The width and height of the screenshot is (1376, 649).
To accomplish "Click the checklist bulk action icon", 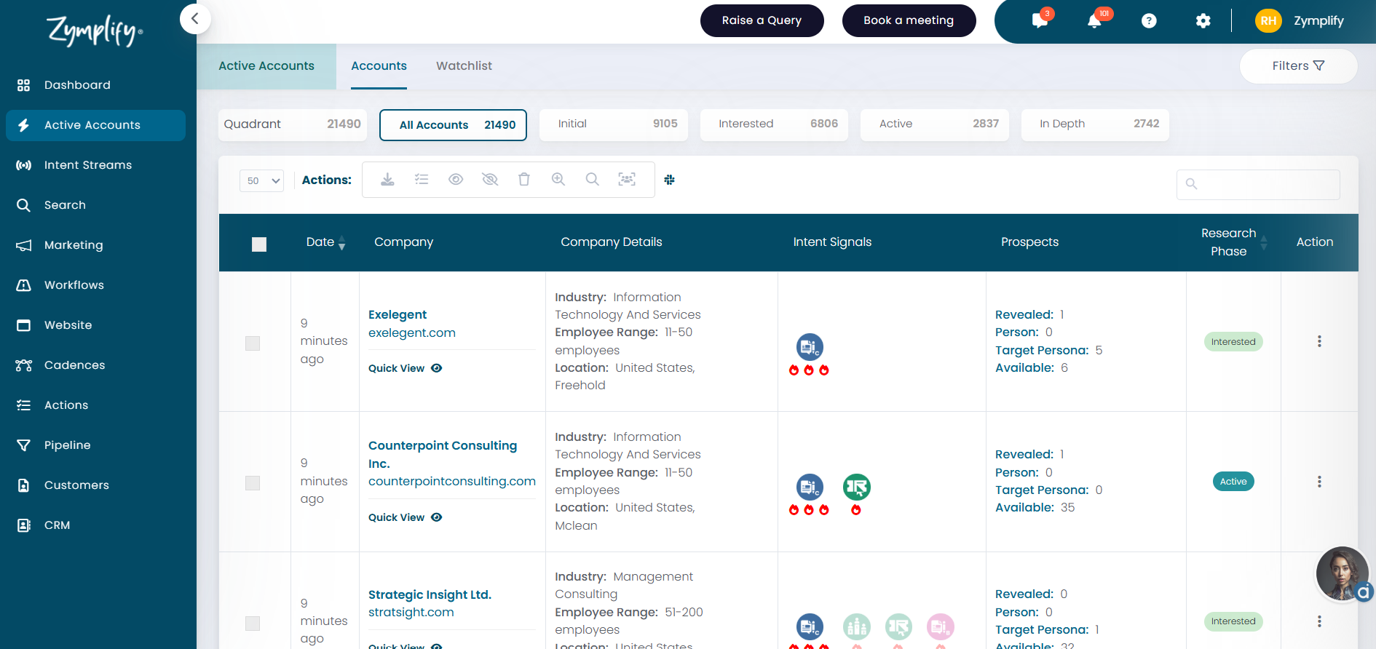I will pyautogui.click(x=422, y=179).
